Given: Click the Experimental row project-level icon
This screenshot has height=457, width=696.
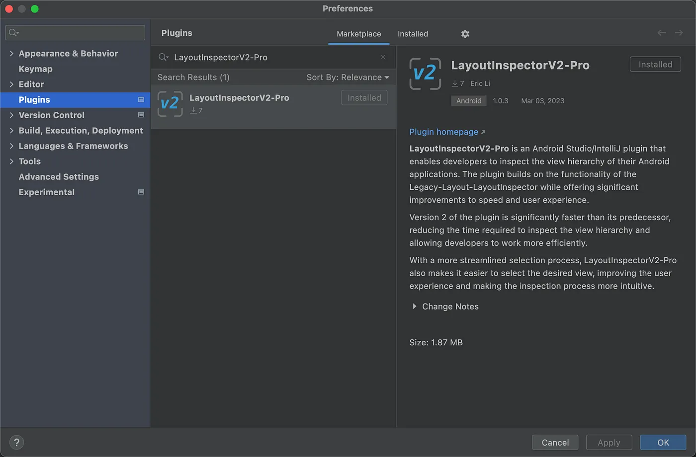Looking at the screenshot, I should coord(141,192).
